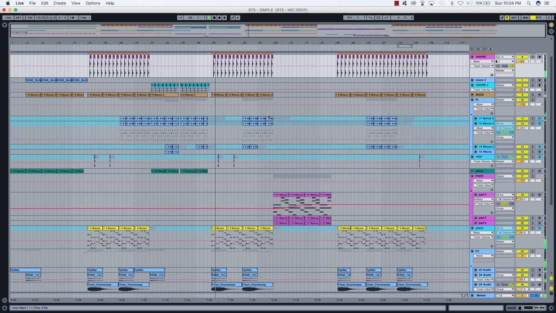The height and width of the screenshot is (313, 556).
Task: Click the Apple menu icon
Action: pos(7,3)
